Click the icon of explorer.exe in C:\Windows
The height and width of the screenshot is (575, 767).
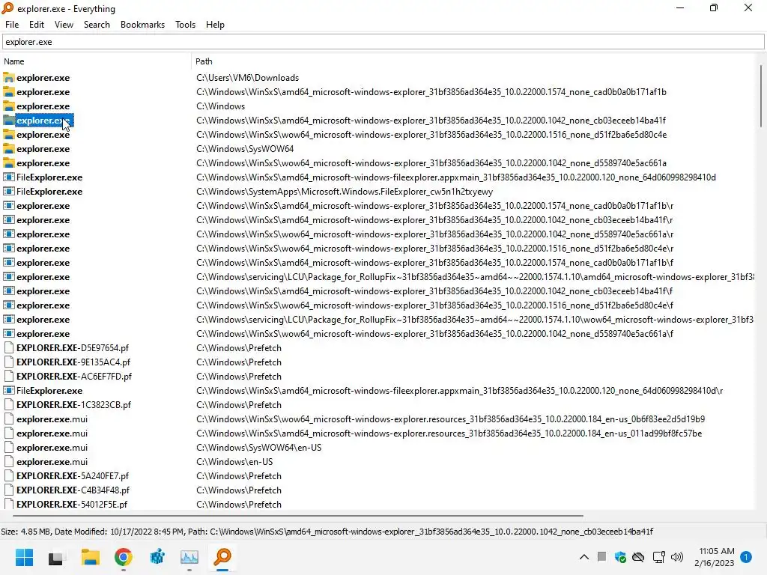[x=9, y=106]
